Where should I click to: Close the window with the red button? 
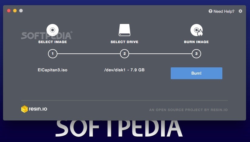point(9,11)
